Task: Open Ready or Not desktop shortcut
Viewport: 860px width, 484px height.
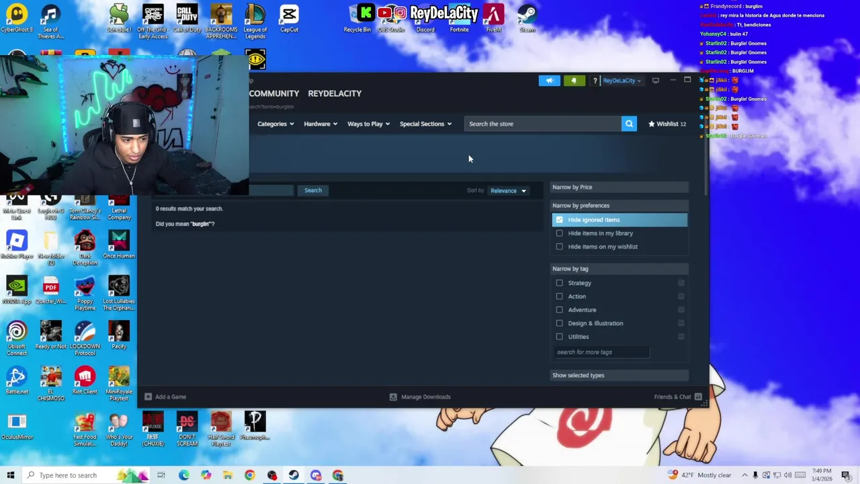Action: pos(51,335)
